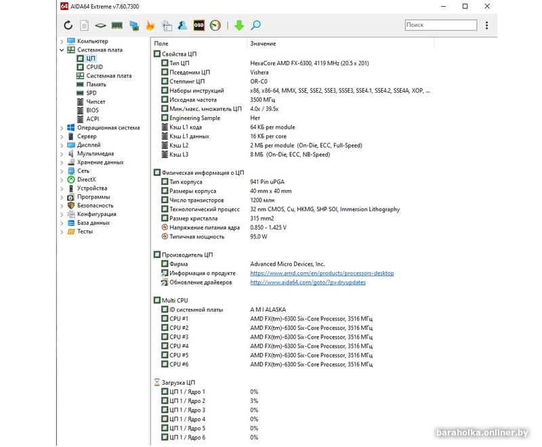Collapse the Системная плата tree node
The image size is (542, 447).
pyautogui.click(x=62, y=50)
